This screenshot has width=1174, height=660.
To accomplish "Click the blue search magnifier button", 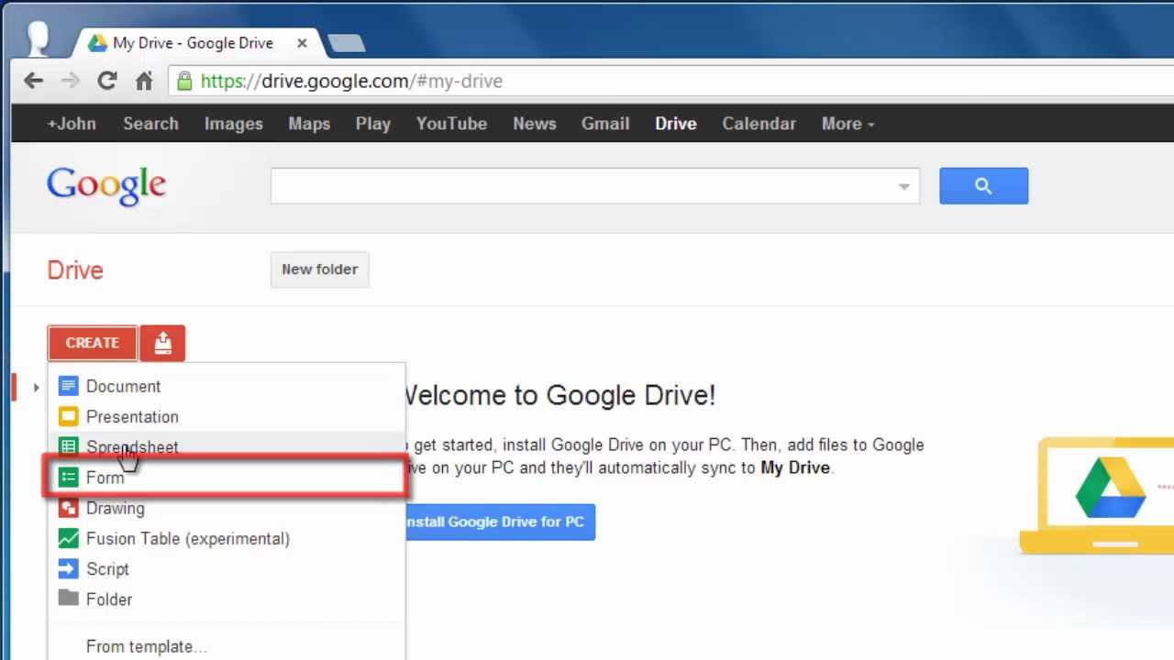I will pos(983,186).
